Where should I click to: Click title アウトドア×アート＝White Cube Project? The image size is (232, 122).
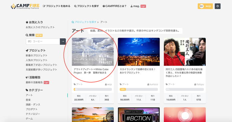[x=91, y=71]
